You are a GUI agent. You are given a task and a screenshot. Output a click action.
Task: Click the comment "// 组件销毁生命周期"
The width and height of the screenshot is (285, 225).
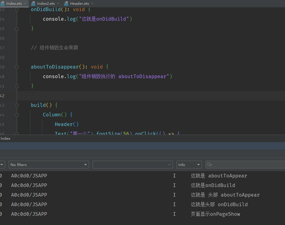[x=54, y=48]
